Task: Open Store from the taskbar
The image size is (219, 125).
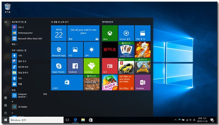Action: click(91, 120)
